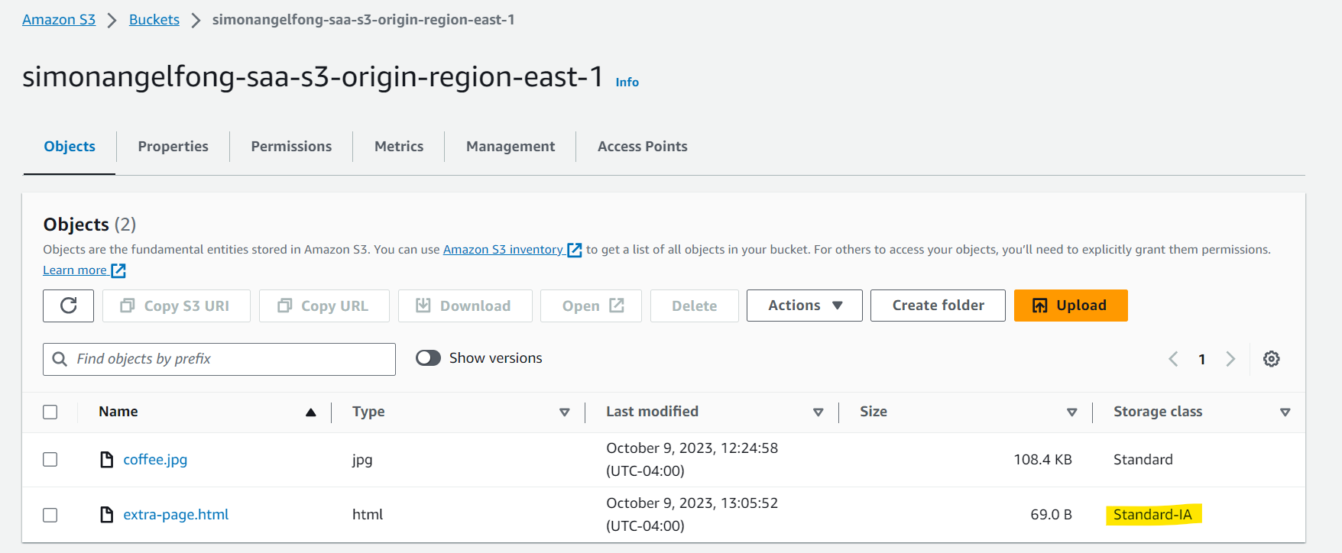Click Create folder button
The image size is (1342, 553).
point(938,306)
